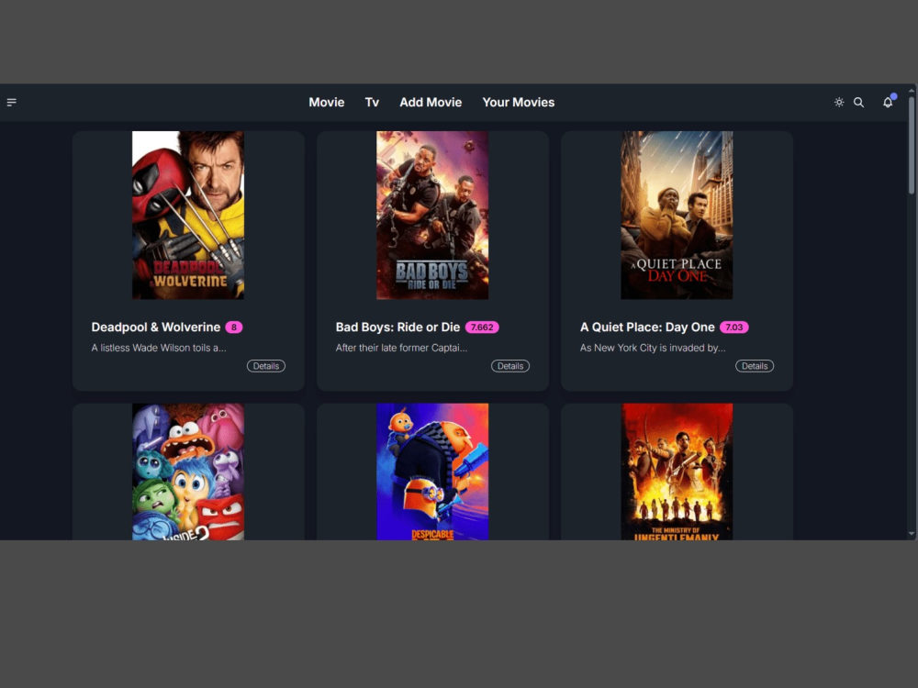Go to the Movie nav item

[327, 103]
